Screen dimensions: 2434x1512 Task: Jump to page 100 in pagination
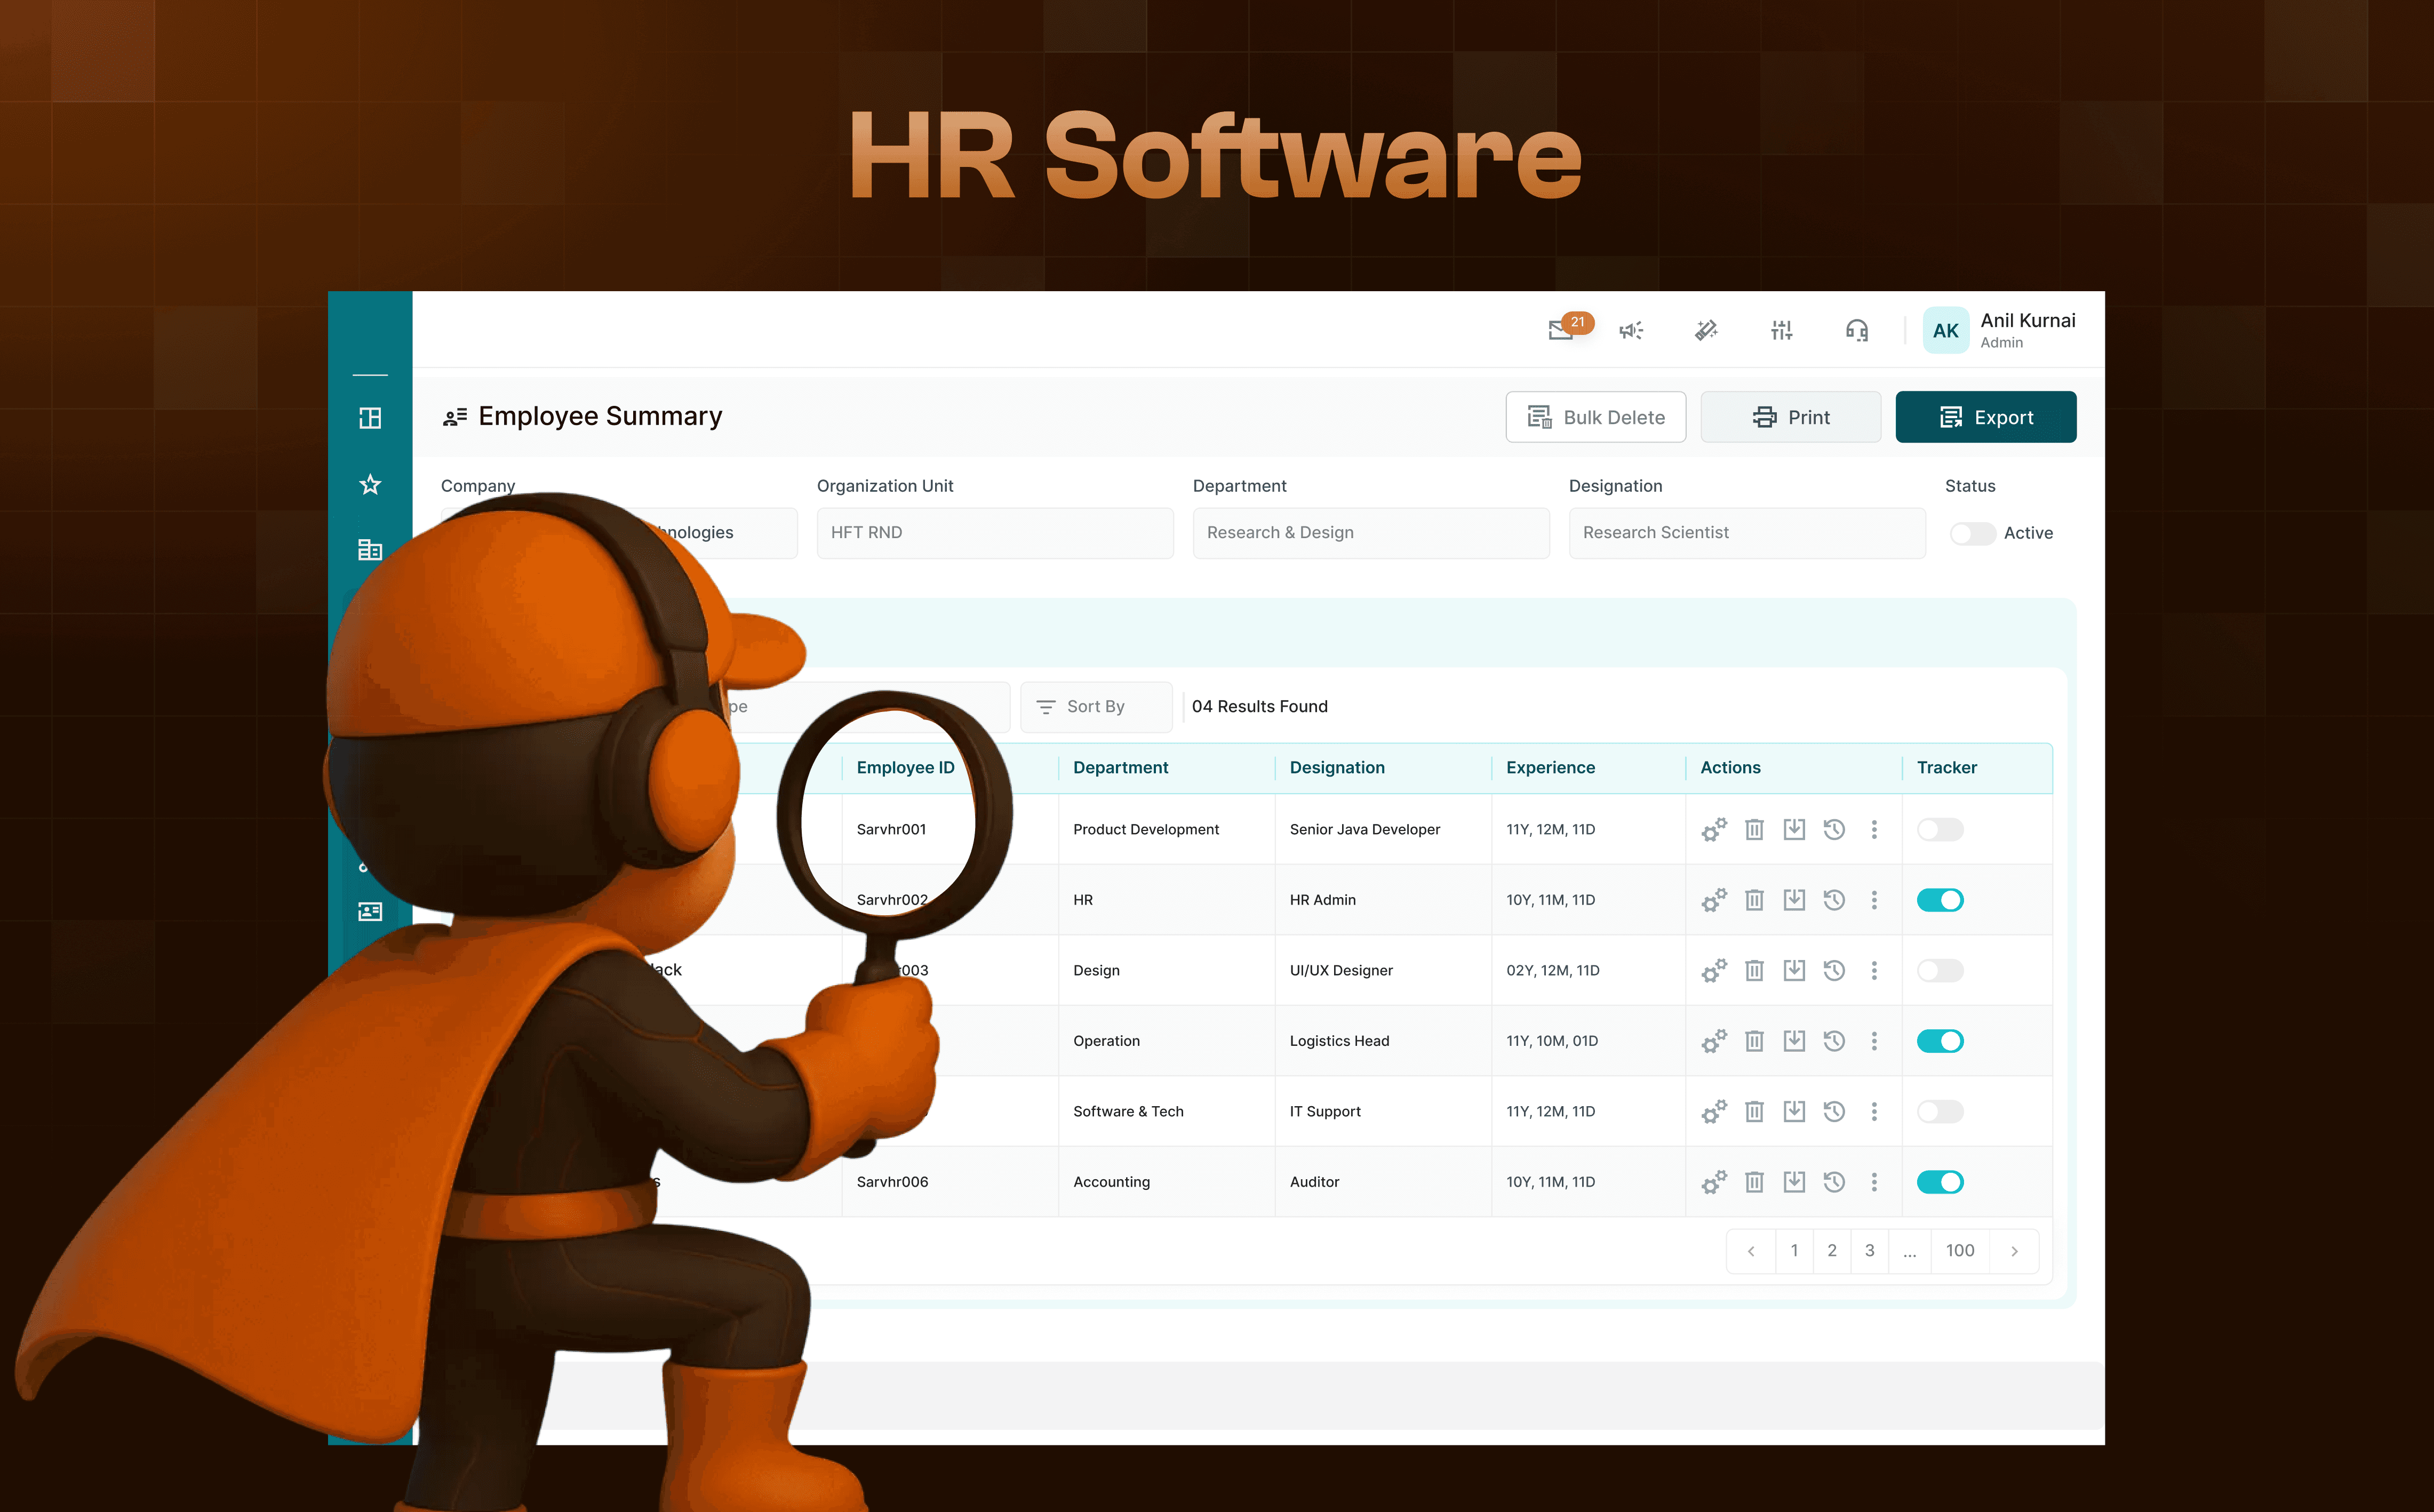tap(1959, 1250)
